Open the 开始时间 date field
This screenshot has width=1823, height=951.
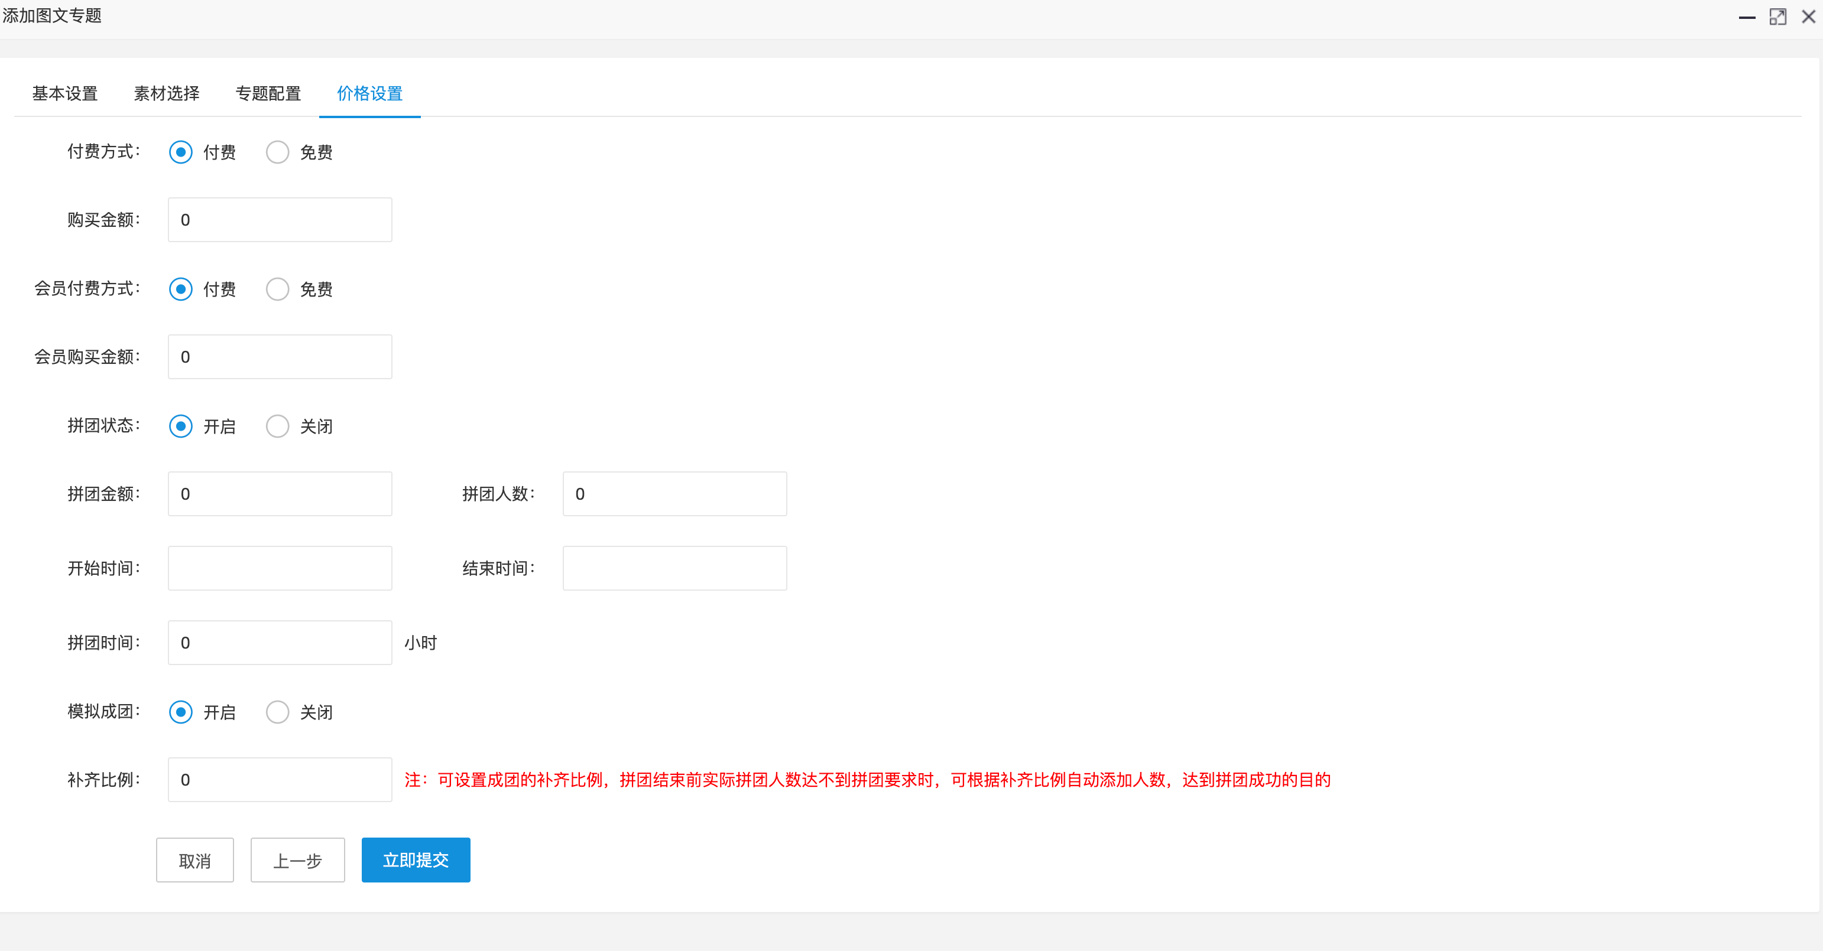click(x=280, y=568)
